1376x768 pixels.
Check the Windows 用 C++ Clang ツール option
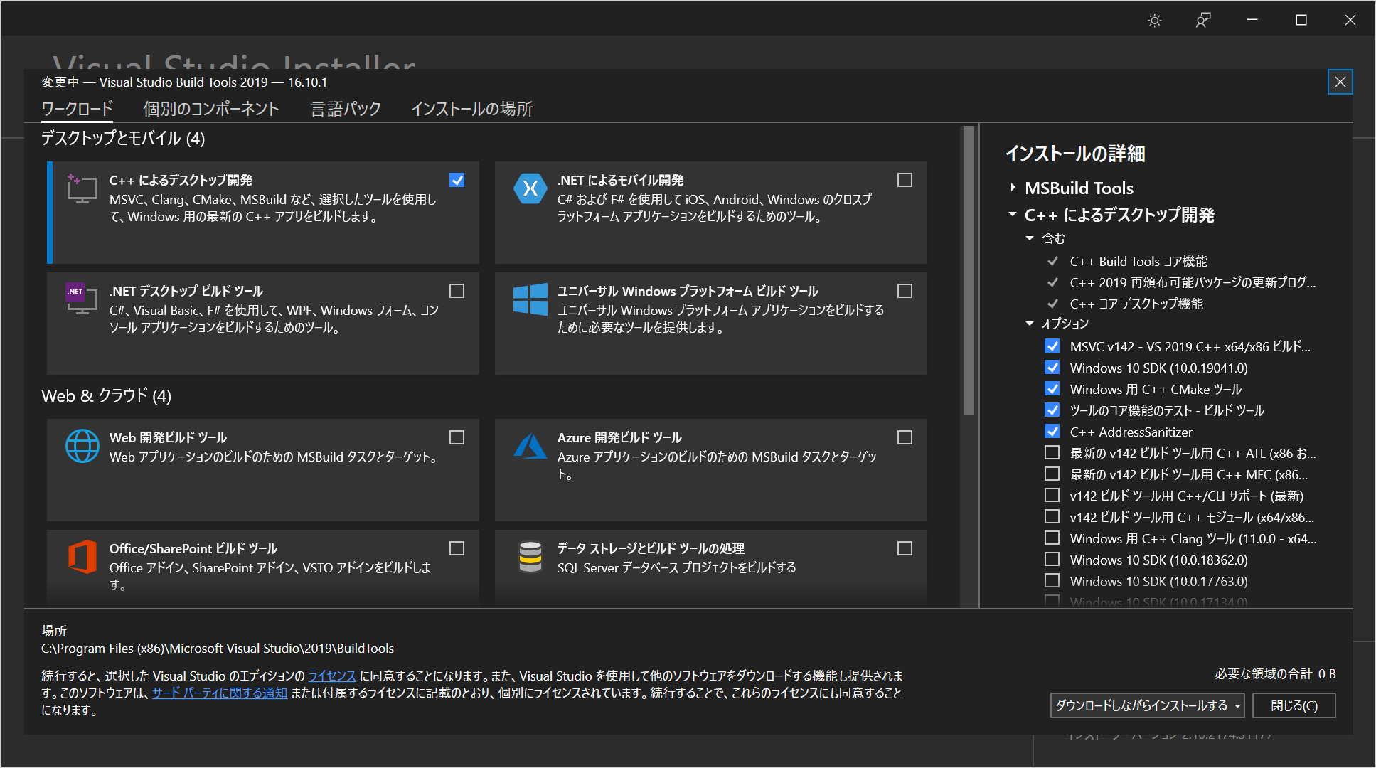1052,538
